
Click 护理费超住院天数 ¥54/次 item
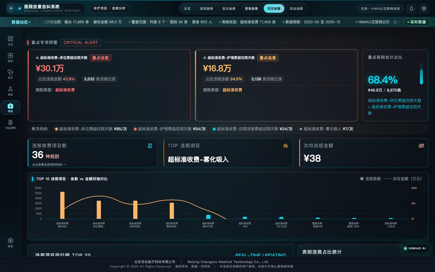[x=170, y=129]
